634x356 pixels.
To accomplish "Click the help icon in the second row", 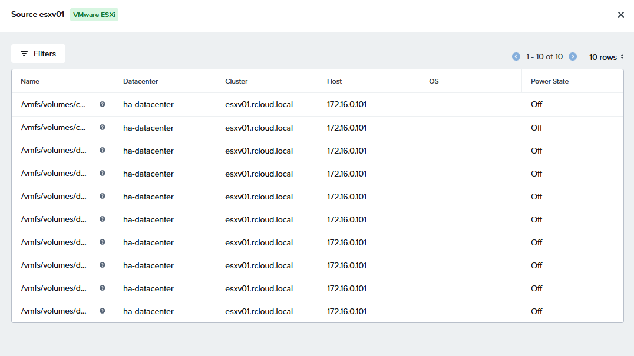I will [x=103, y=127].
